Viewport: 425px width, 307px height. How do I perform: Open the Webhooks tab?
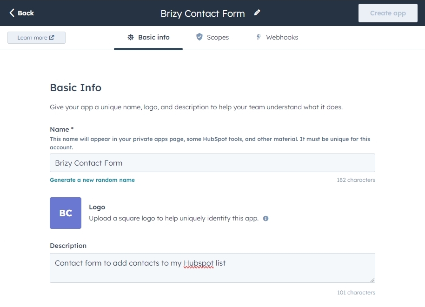pyautogui.click(x=277, y=37)
